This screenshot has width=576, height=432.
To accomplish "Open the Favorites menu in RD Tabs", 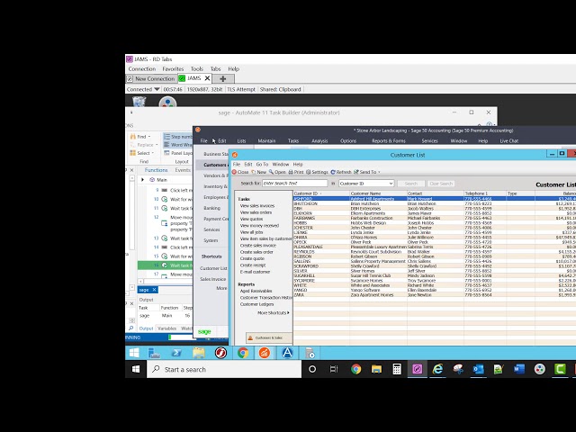I will click(x=173, y=69).
